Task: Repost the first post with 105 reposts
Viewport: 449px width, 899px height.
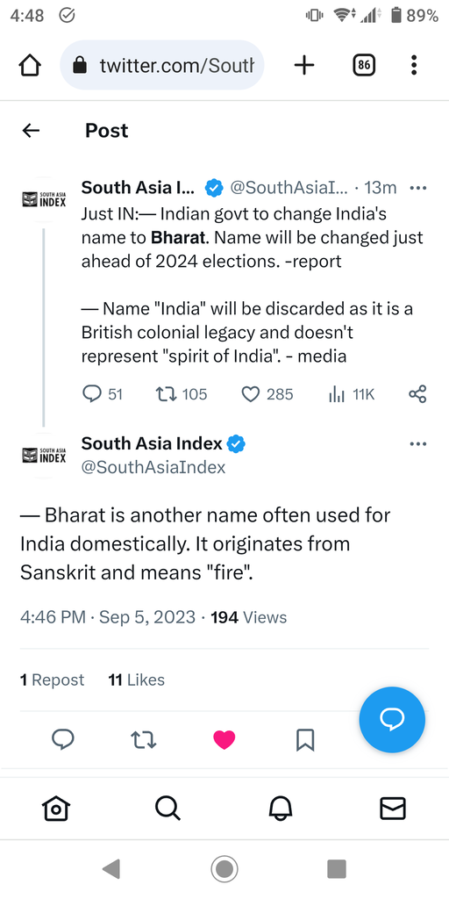Action: point(181,394)
